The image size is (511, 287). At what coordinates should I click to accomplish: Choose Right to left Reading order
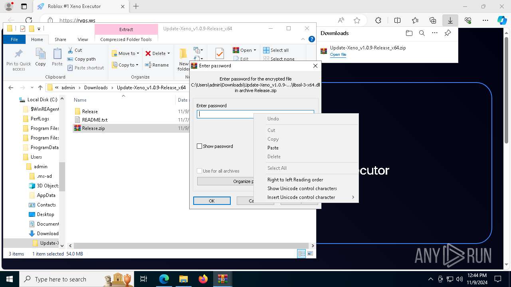click(x=295, y=180)
